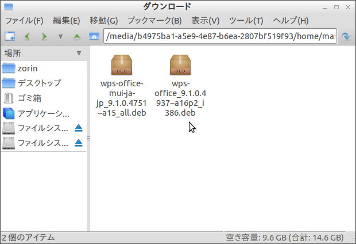Eject the first ファイルシス... drive

(79, 128)
